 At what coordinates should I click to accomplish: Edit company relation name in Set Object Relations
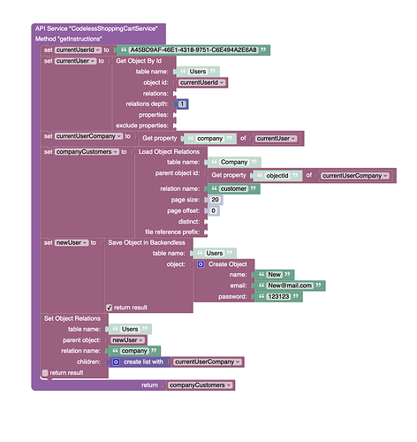pyautogui.click(x=134, y=351)
